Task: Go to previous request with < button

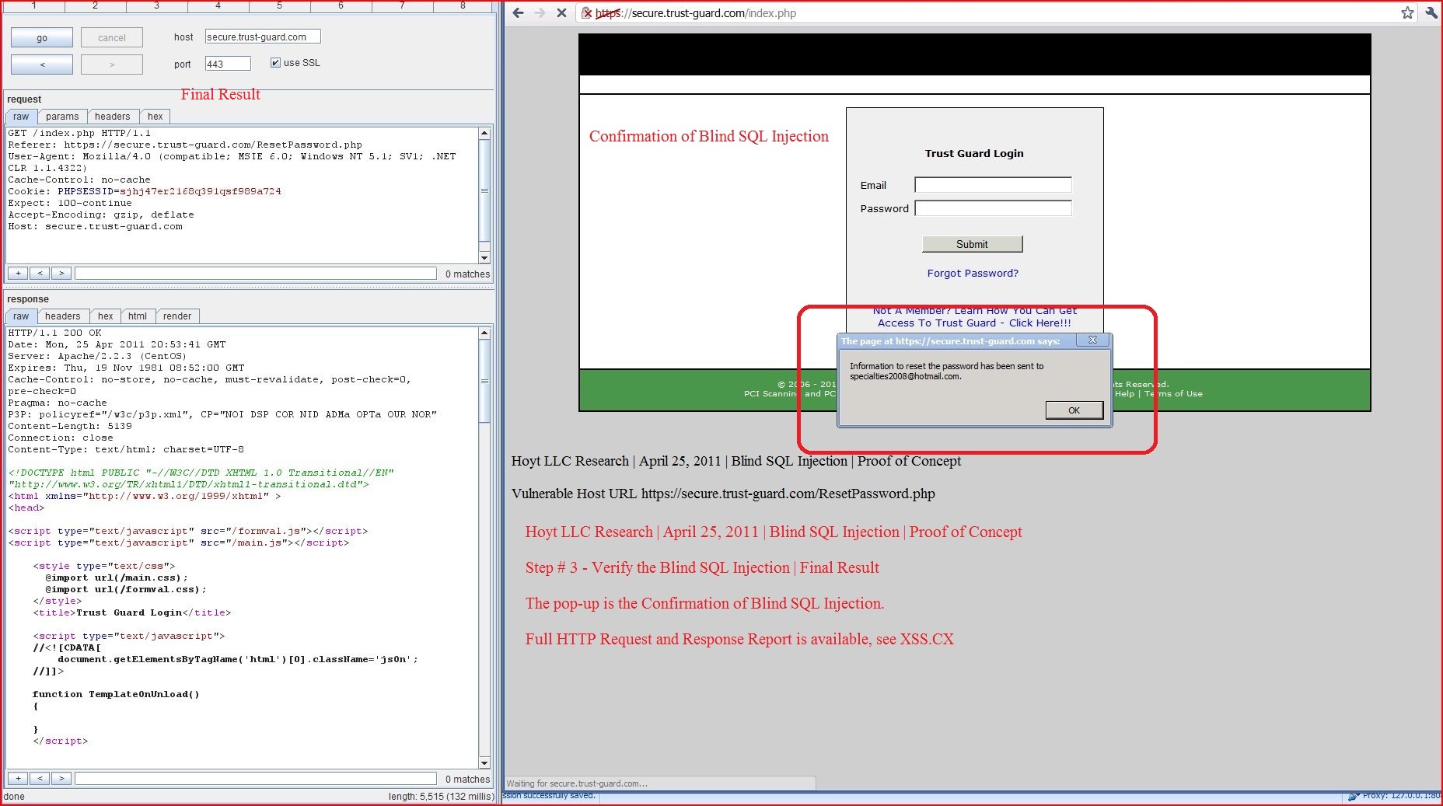Action: click(42, 65)
